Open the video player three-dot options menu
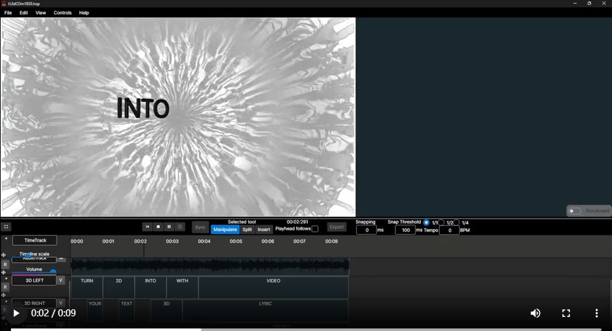The height and width of the screenshot is (331, 612). point(596,313)
